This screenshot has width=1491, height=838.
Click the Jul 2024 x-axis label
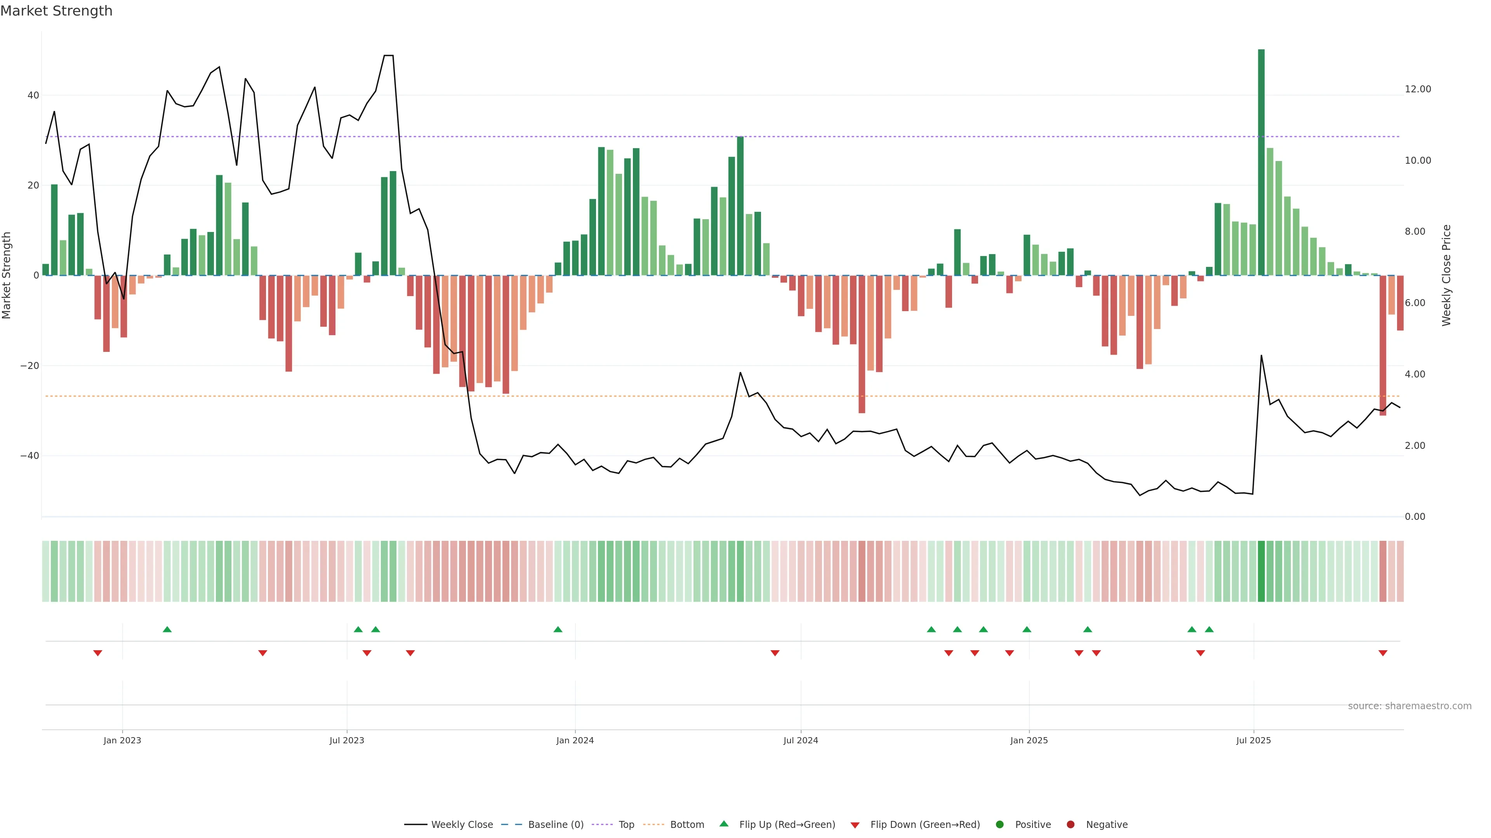(801, 740)
